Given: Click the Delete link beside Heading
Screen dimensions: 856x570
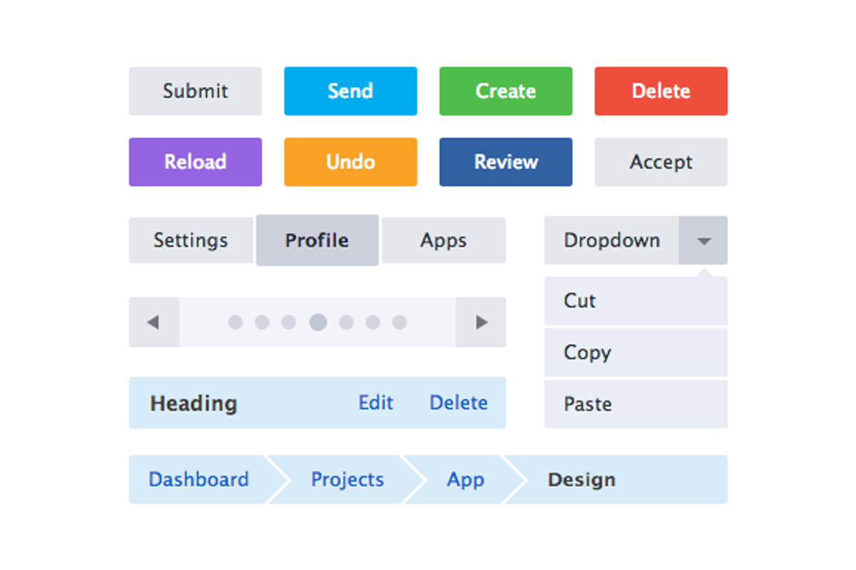Looking at the screenshot, I should coord(459,403).
